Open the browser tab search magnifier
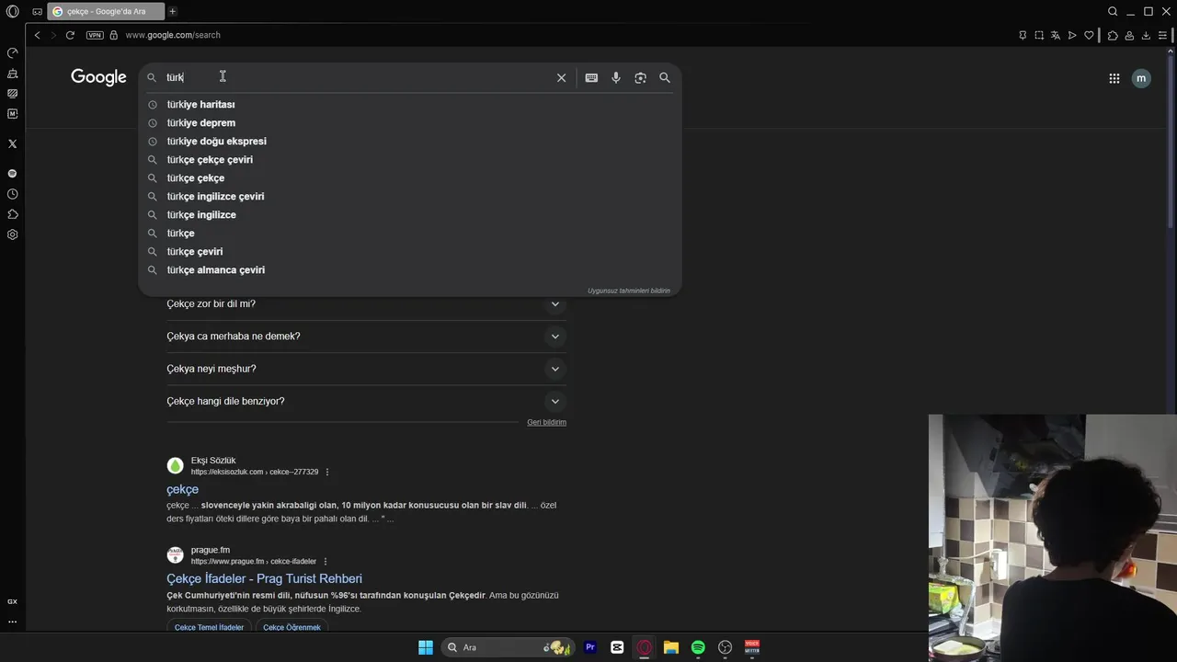This screenshot has width=1177, height=662. [x=1113, y=11]
